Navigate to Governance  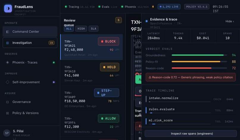[x=30, y=102]
